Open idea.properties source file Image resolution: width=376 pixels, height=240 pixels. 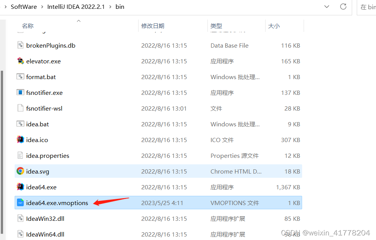(x=47, y=156)
